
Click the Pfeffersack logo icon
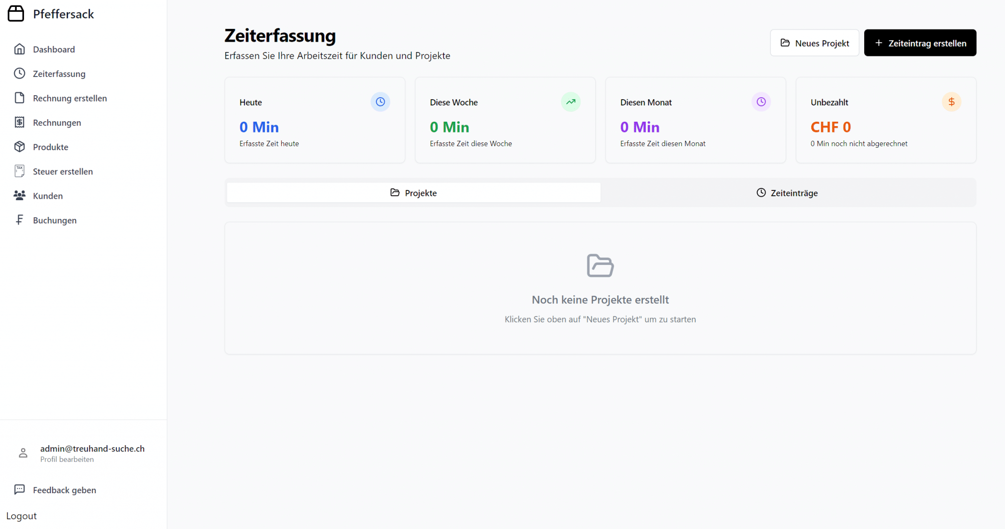pos(16,14)
